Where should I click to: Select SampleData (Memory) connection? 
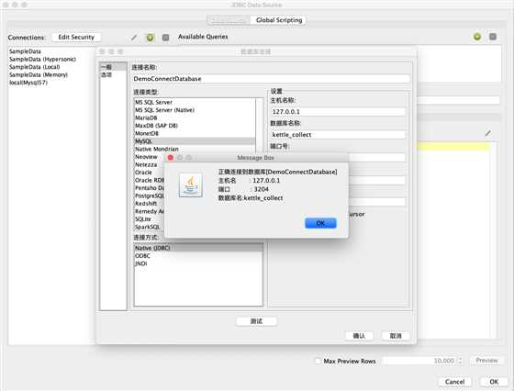coord(38,75)
